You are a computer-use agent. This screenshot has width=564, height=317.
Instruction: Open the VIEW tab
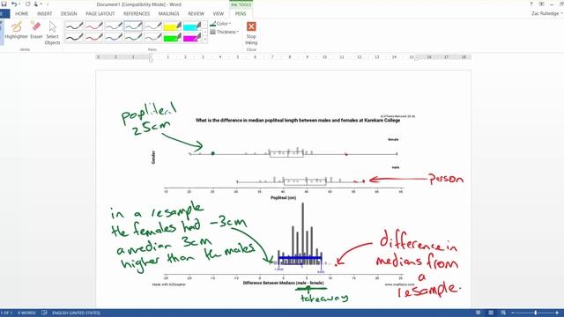pos(218,14)
